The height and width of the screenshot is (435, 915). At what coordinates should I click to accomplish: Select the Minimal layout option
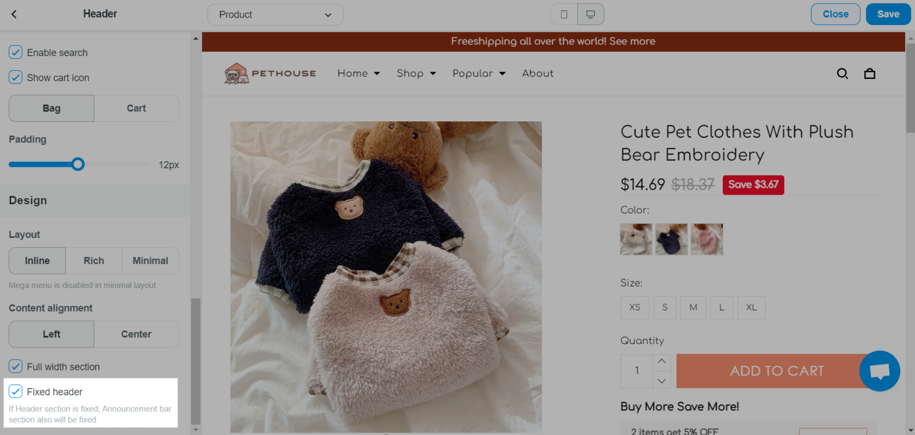150,261
